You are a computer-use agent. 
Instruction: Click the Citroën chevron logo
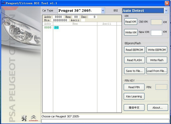[x=33, y=118]
